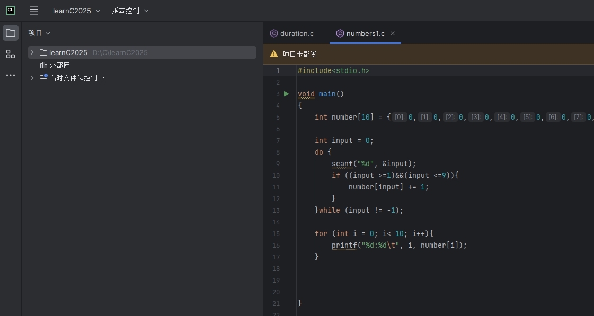Viewport: 594px width, 316px height.
Task: Click the [6]: array inlay hint
Action: coord(553,118)
